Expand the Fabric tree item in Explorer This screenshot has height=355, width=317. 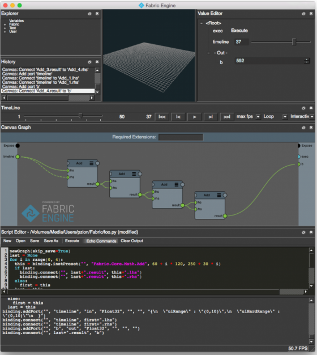pos(5,25)
